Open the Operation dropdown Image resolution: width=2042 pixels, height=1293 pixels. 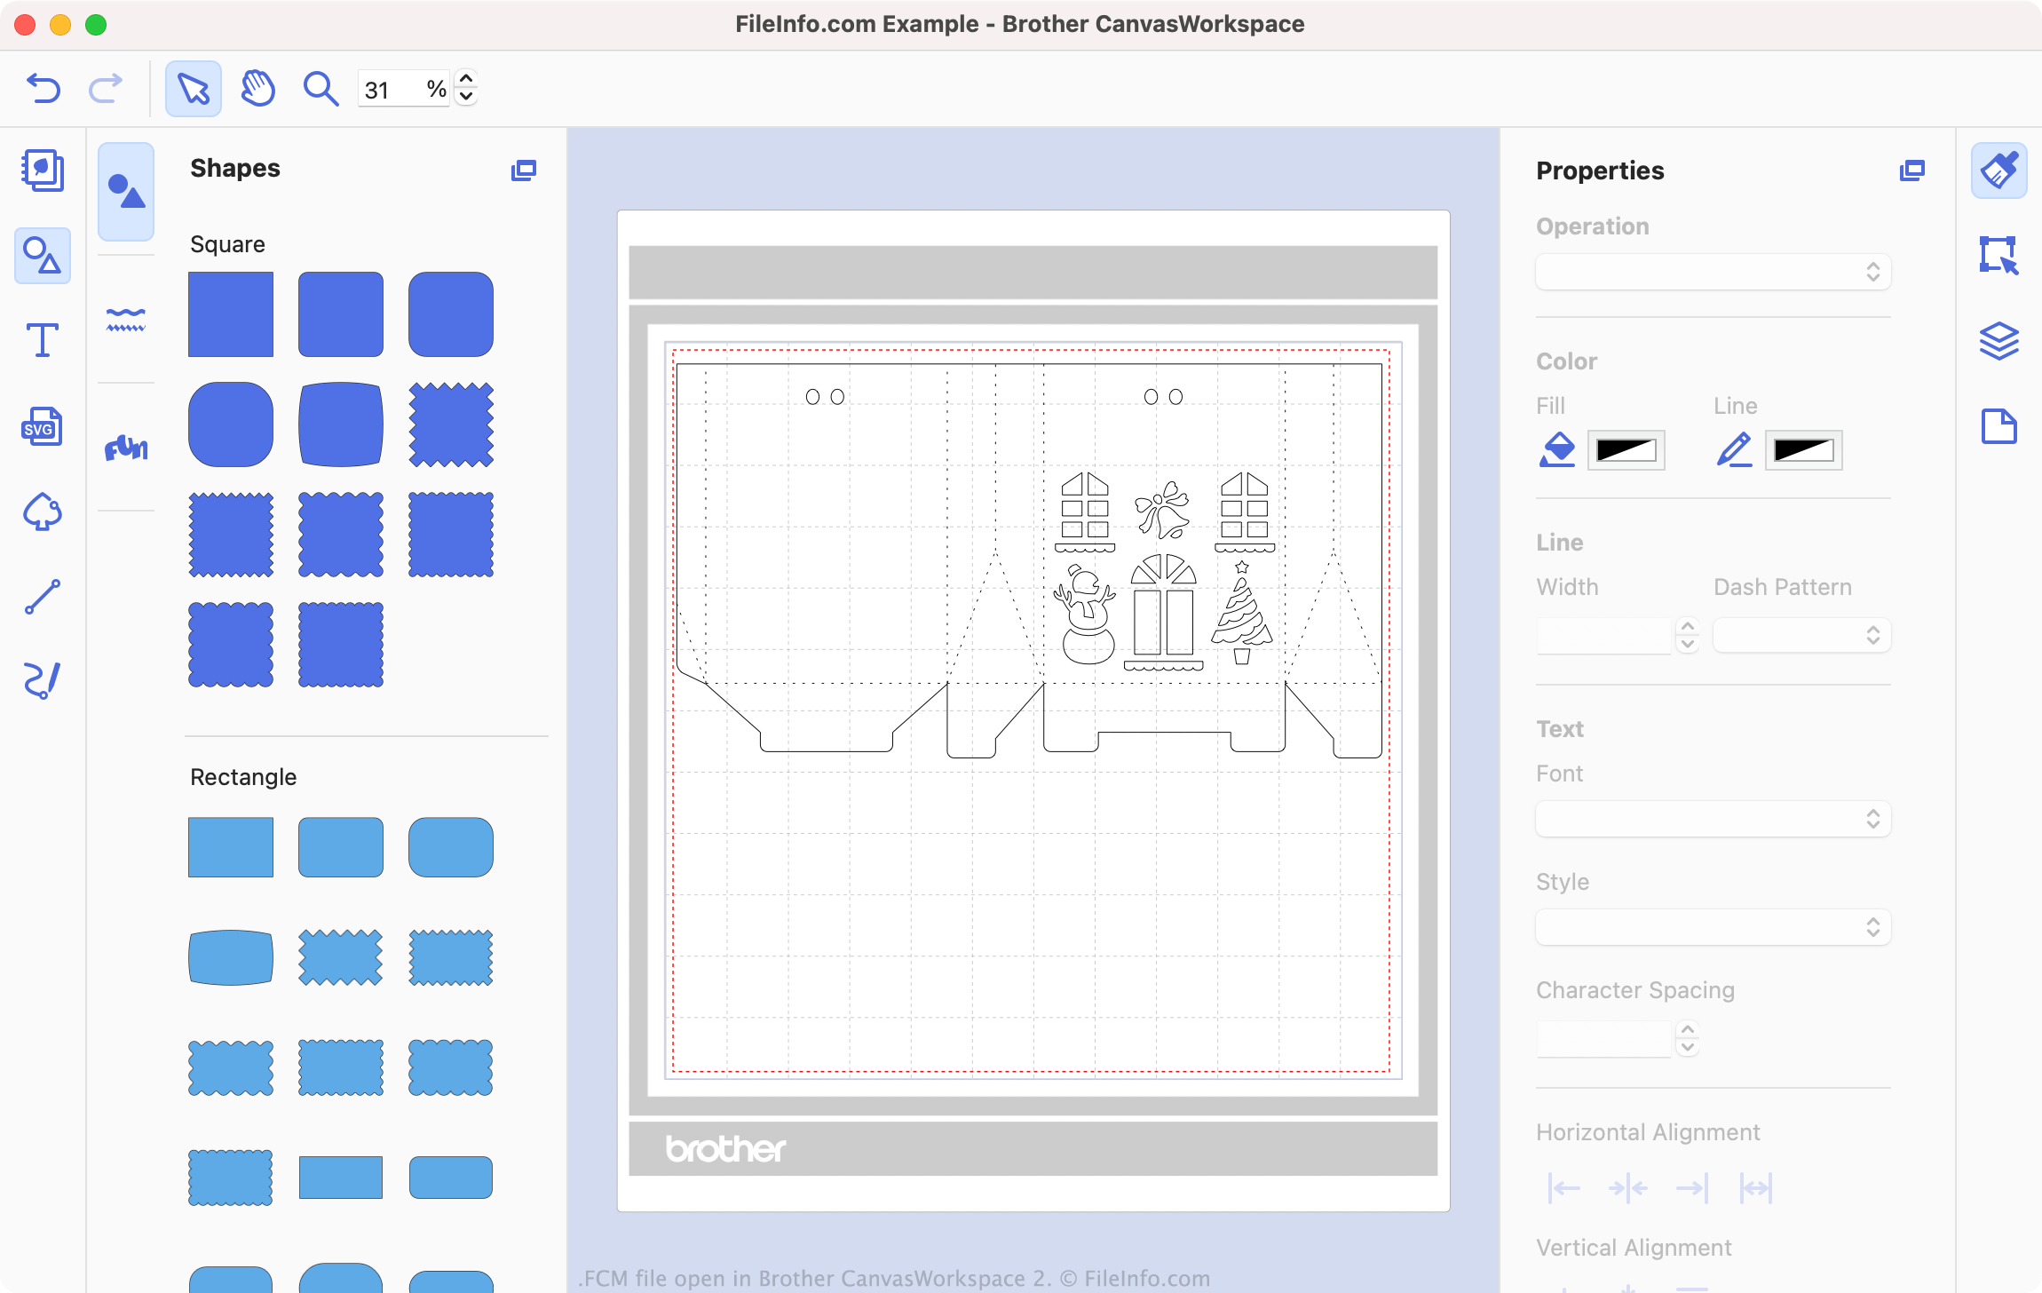click(x=1713, y=272)
